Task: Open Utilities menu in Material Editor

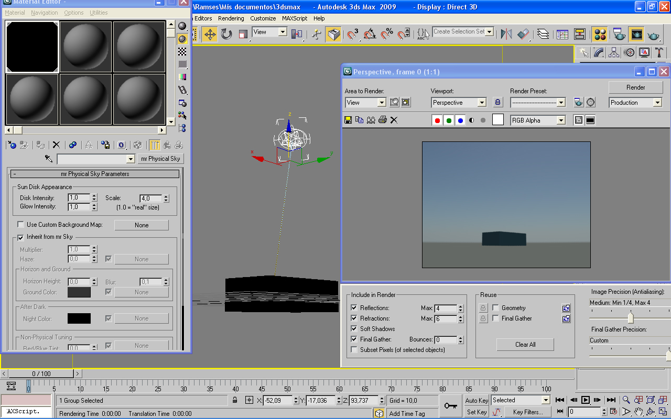Action: pyautogui.click(x=99, y=13)
